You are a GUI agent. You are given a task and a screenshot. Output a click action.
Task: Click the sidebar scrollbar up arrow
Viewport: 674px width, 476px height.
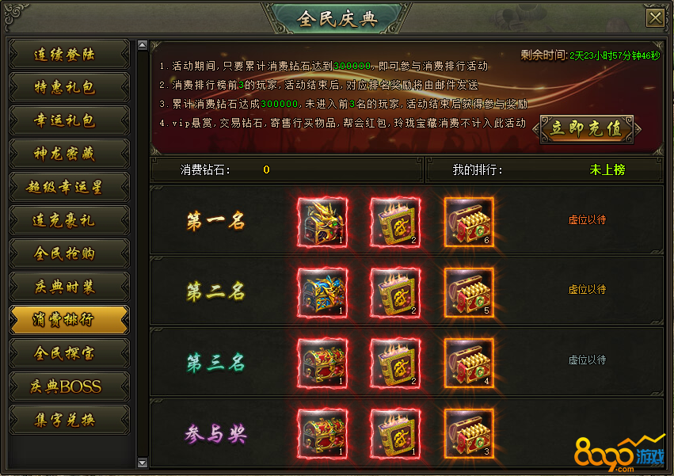pyautogui.click(x=143, y=44)
